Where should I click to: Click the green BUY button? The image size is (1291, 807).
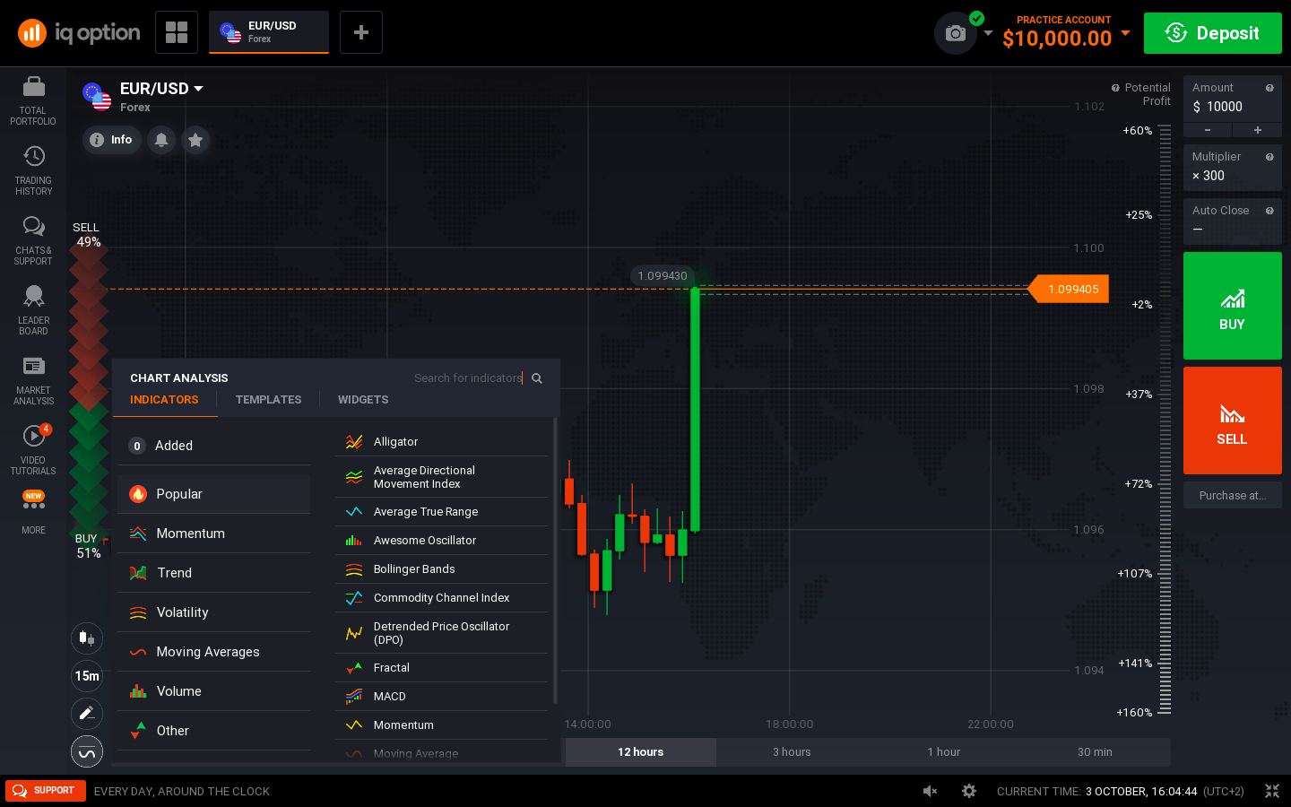click(1233, 306)
